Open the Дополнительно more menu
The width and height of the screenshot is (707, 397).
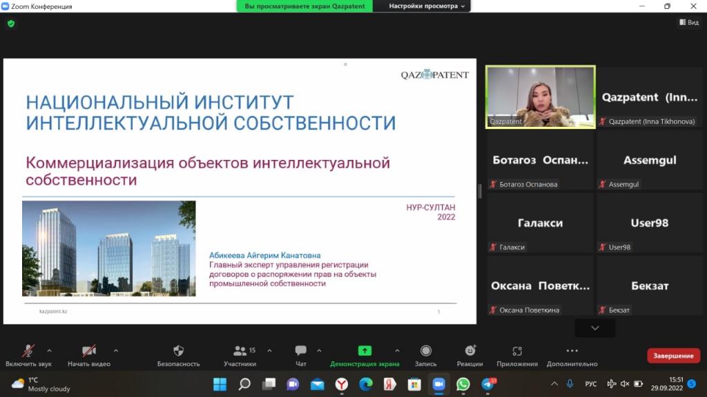[572, 351]
